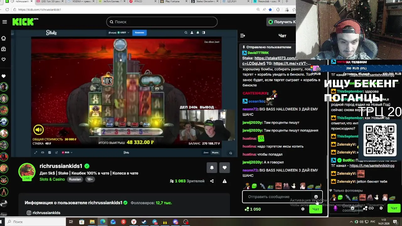Click the РУС language indicator in tray
The height and width of the screenshot is (226, 402).
pyautogui.click(x=373, y=222)
